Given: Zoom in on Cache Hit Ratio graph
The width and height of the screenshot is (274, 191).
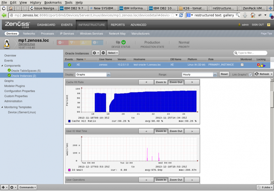Looking at the screenshot, I should 161,82.
